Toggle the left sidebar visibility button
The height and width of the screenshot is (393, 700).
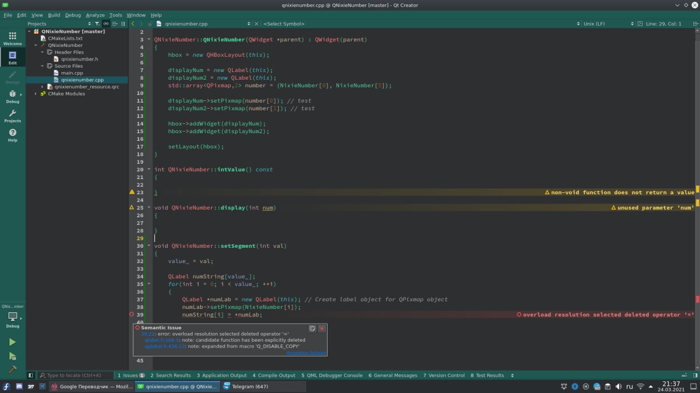[31, 376]
